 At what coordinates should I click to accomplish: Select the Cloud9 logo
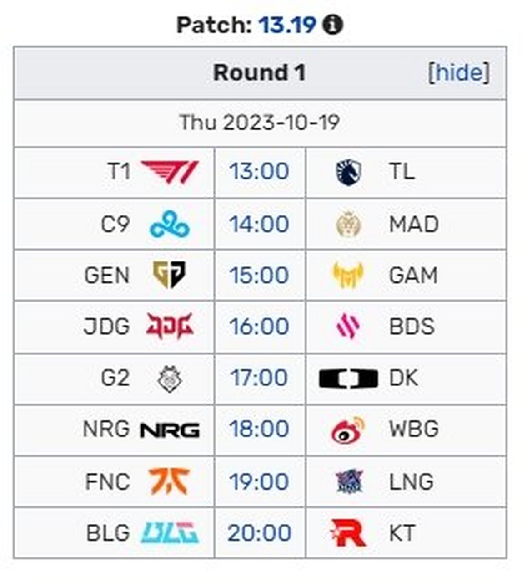click(x=170, y=224)
